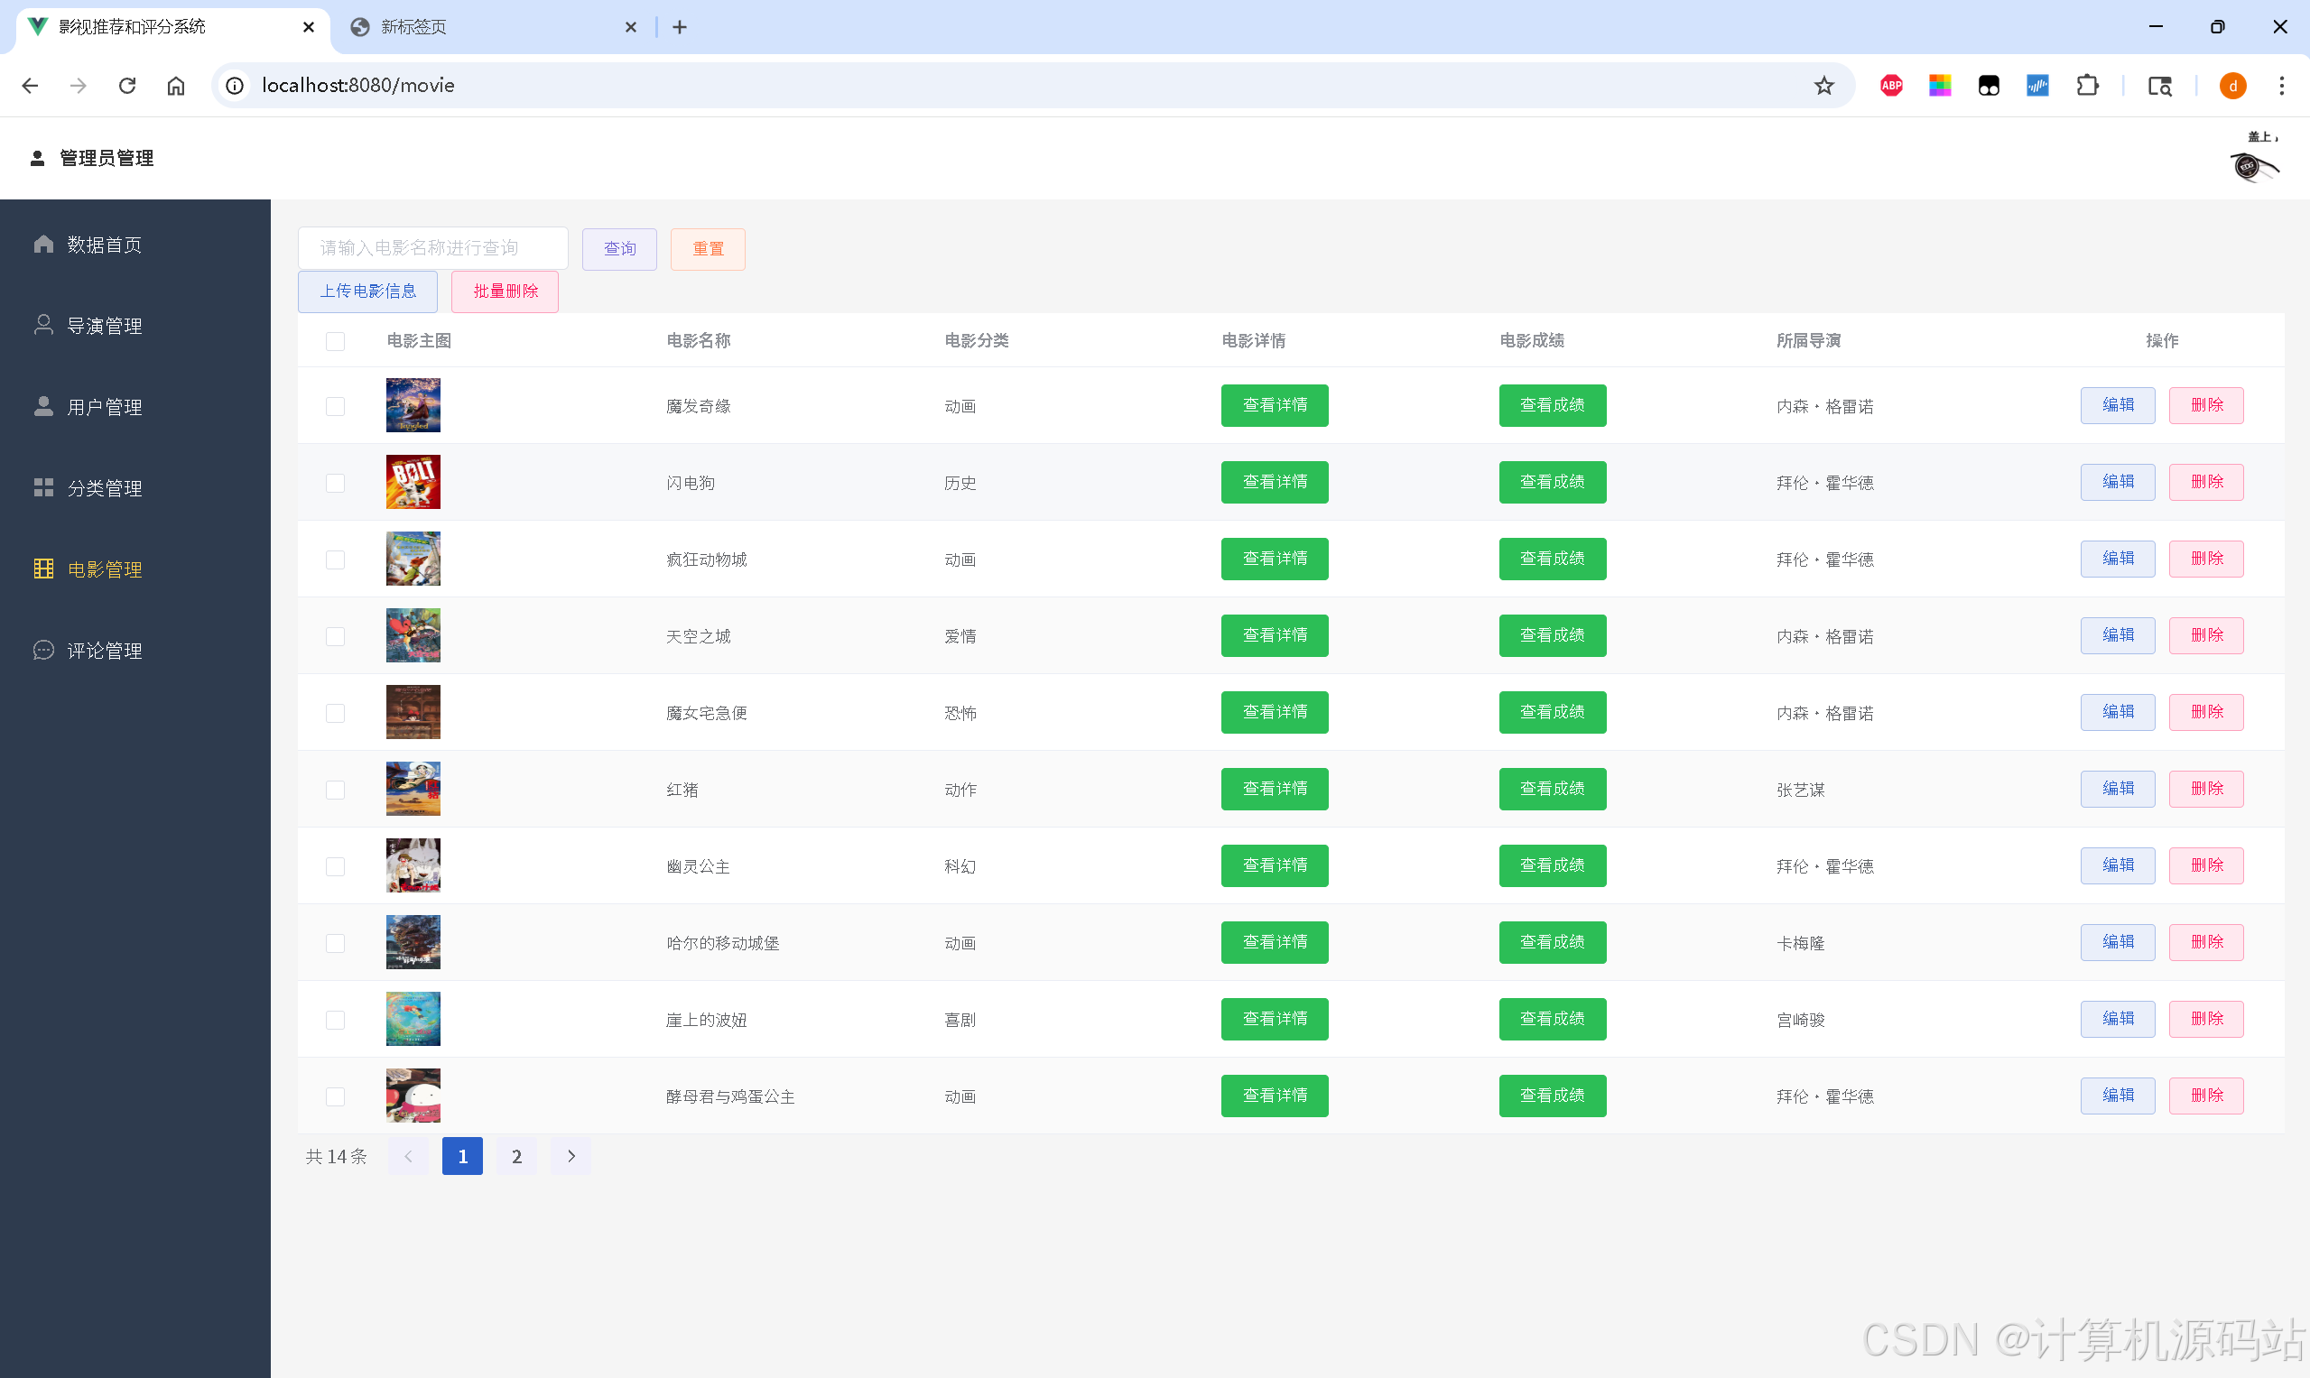Switch to the 新标签页 browser tab

[x=413, y=27]
